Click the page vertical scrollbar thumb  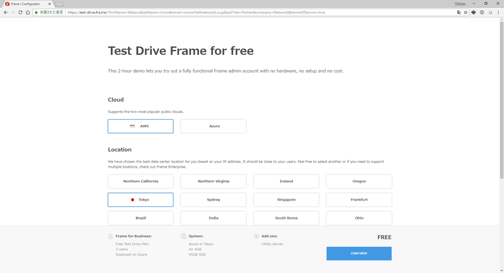[501, 100]
